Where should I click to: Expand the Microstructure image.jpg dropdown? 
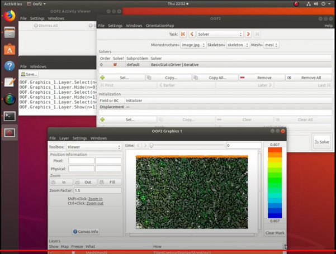pos(192,45)
